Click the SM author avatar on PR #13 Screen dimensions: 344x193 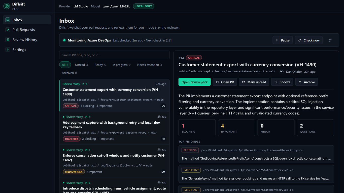tap(163, 172)
